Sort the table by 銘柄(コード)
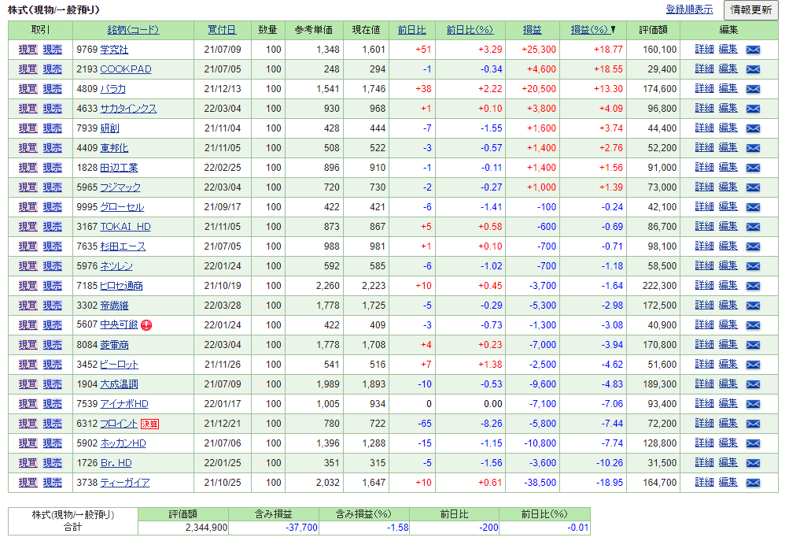This screenshot has width=789, height=541. [133, 30]
